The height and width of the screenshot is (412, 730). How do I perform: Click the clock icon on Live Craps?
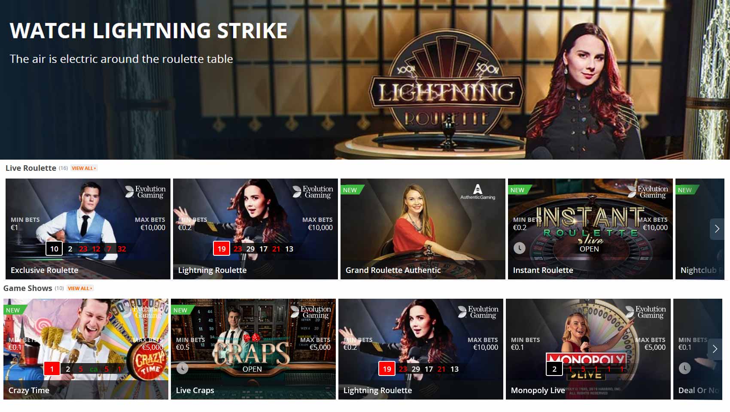pyautogui.click(x=182, y=368)
